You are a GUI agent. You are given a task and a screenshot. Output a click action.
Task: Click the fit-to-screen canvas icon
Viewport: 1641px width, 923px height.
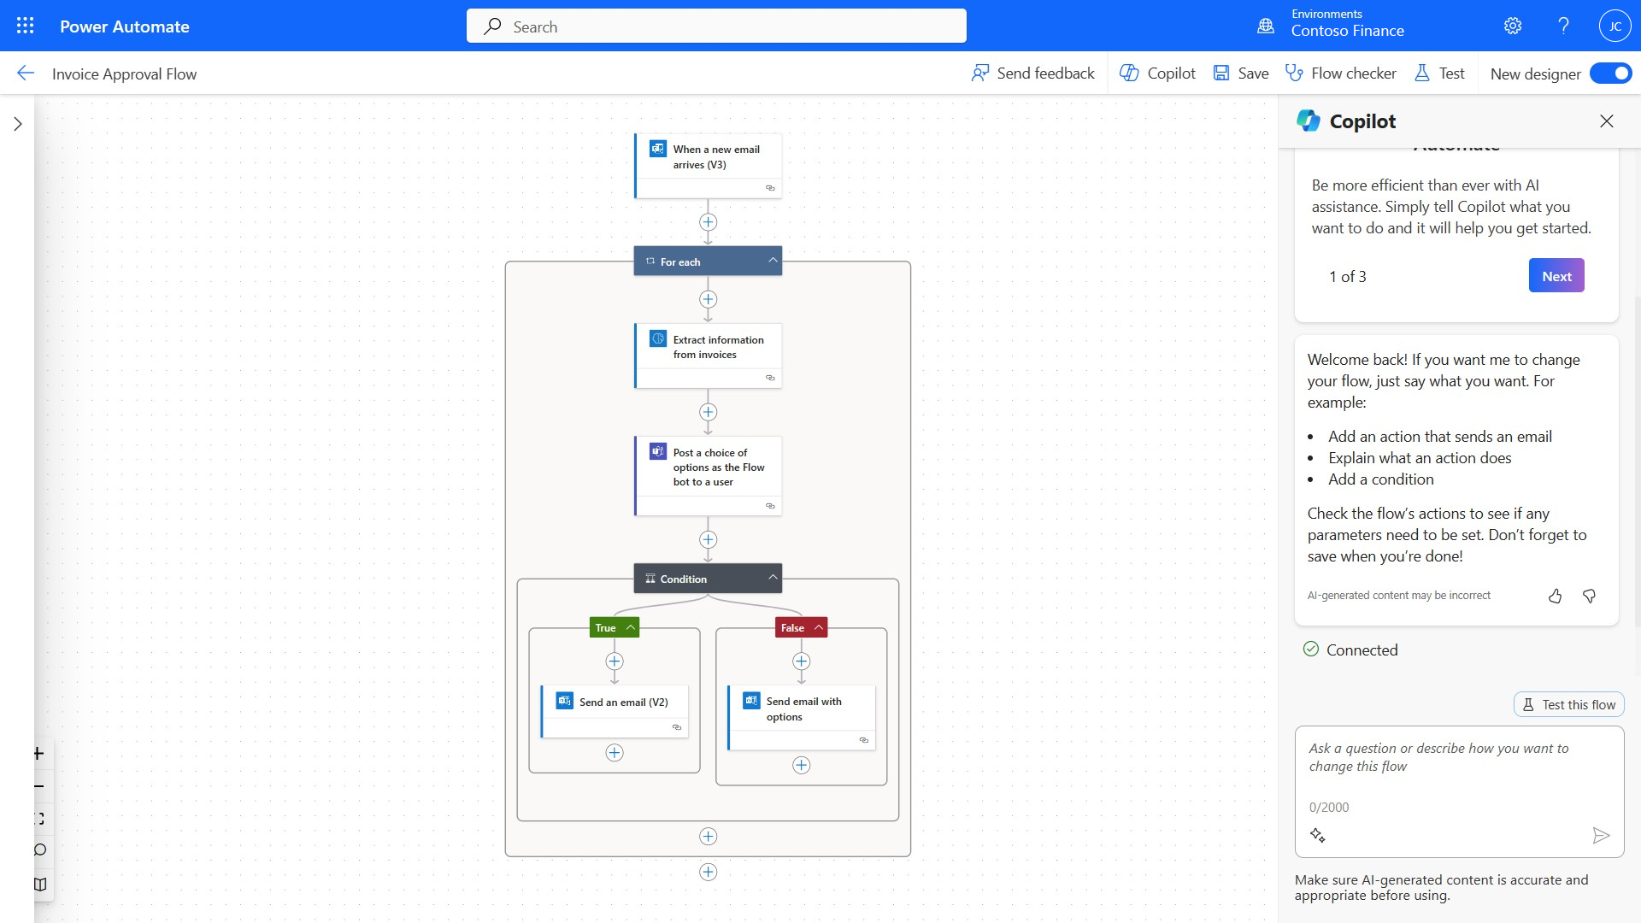point(38,818)
